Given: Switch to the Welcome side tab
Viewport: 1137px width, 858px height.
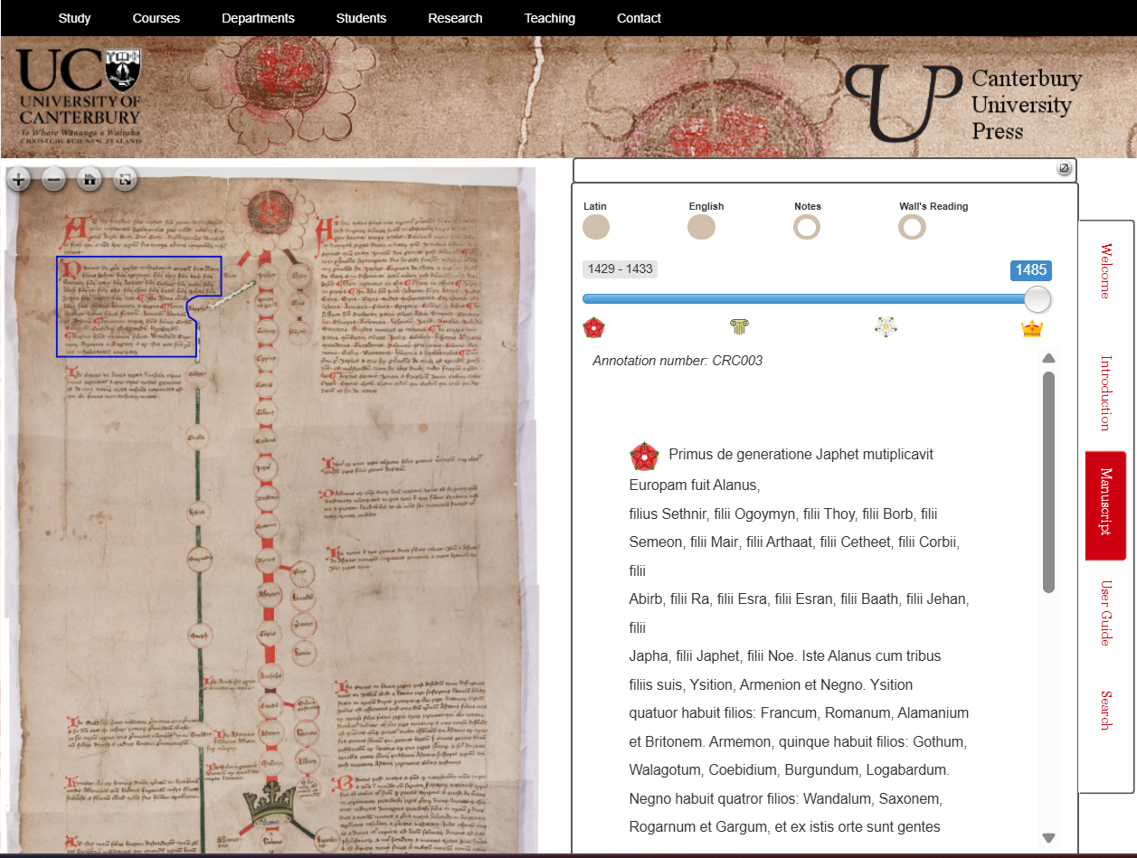Looking at the screenshot, I should (x=1105, y=271).
